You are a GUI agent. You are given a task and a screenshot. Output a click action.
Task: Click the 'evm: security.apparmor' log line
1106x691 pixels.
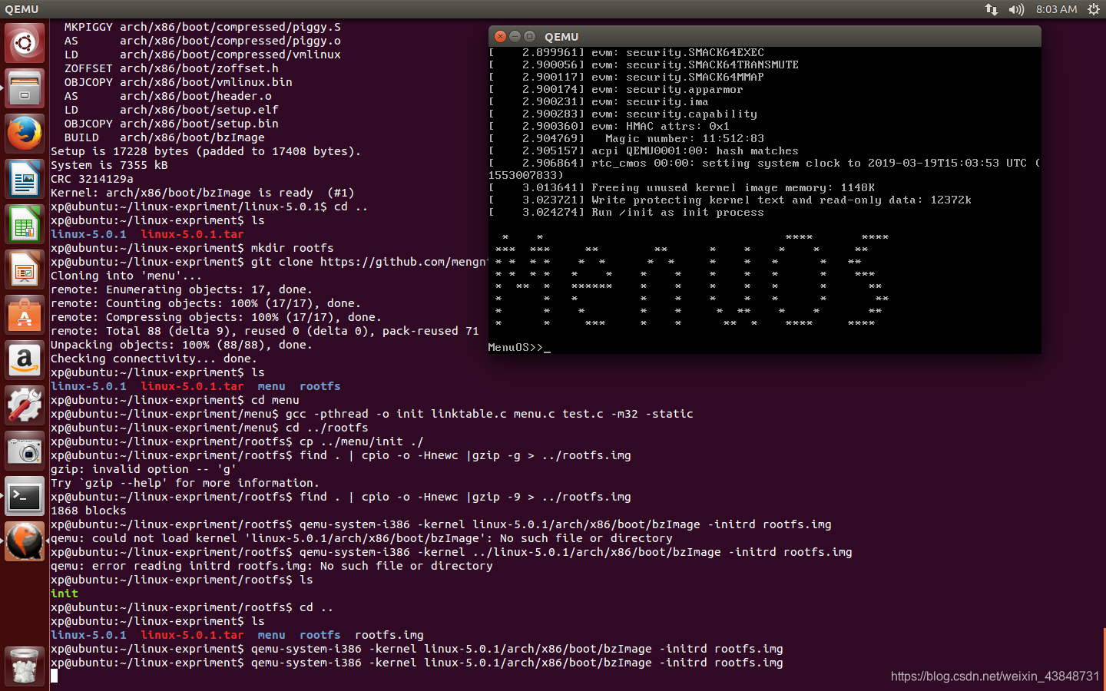point(616,90)
